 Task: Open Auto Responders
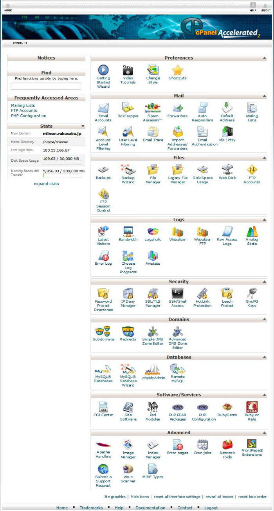click(x=202, y=108)
